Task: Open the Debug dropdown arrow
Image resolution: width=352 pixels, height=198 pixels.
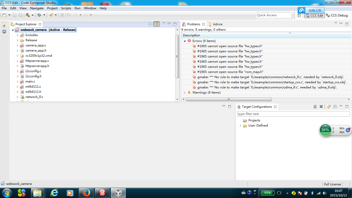Action: tap(44, 15)
